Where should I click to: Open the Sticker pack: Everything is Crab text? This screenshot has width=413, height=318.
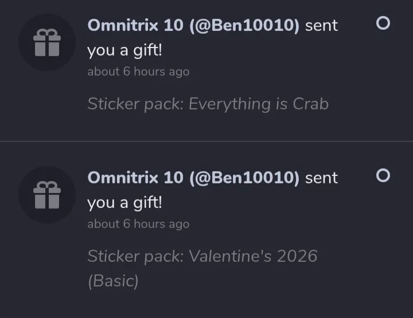208,104
